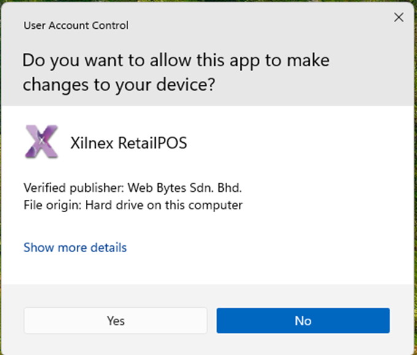Screen dimensions: 417x355
Task: Click the User Account Control title text
Action: point(76,26)
